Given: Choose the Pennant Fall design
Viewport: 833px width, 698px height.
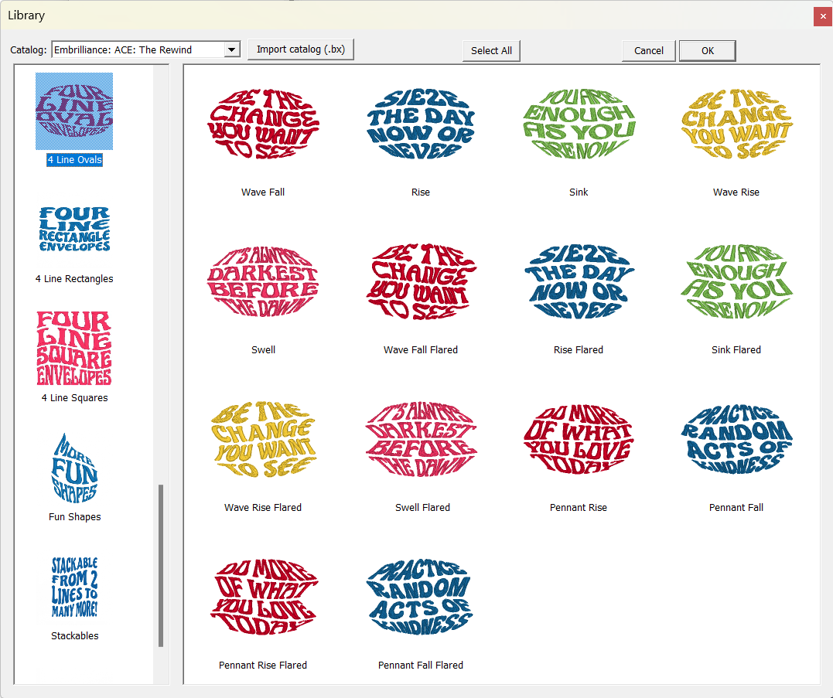Looking at the screenshot, I should pyautogui.click(x=736, y=441).
